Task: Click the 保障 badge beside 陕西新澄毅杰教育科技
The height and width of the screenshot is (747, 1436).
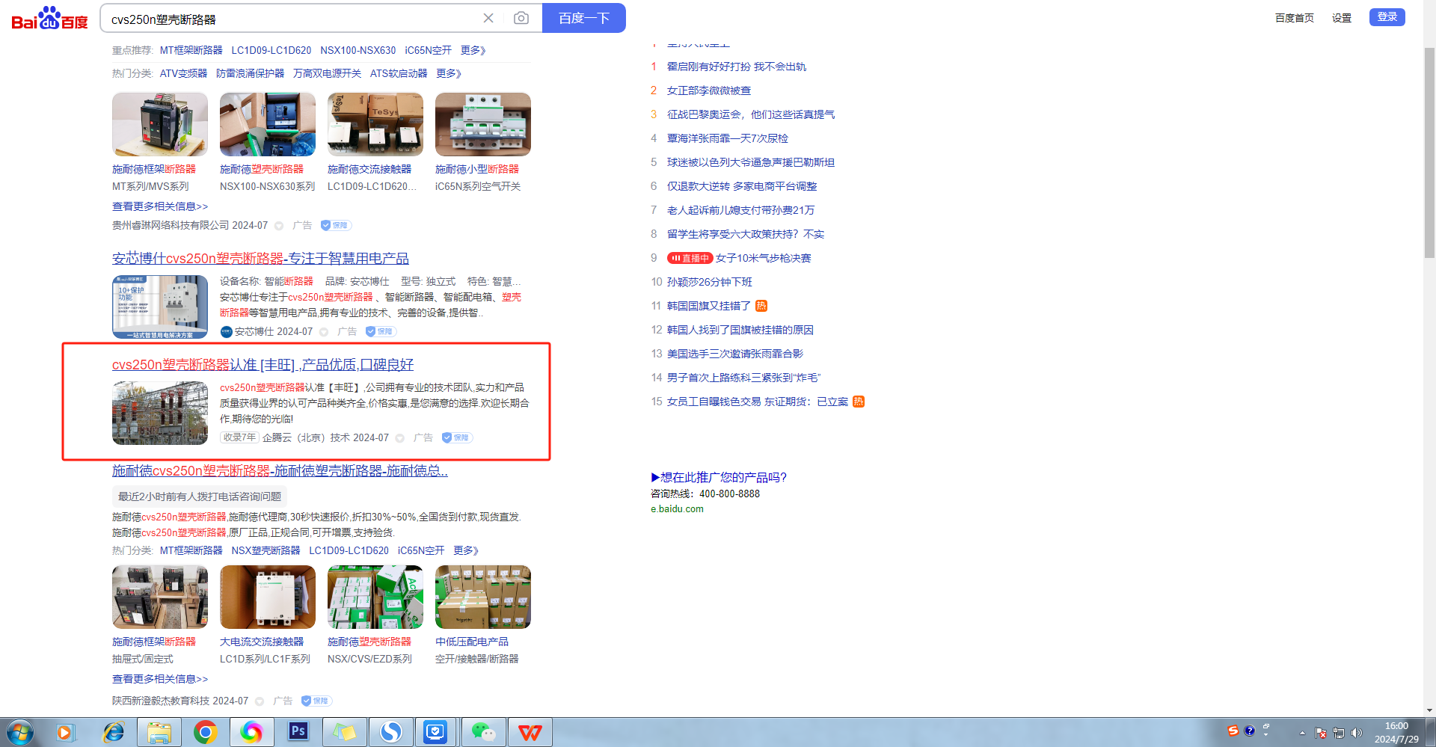Action: click(316, 701)
